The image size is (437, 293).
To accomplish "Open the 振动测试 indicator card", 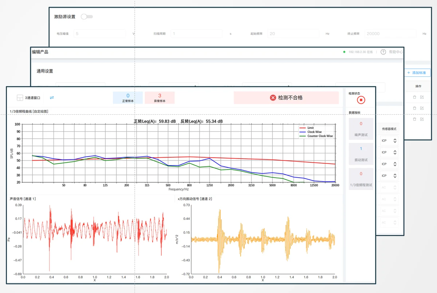I will click(361, 154).
